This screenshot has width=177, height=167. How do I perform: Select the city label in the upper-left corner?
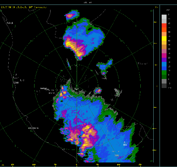(x=10, y=23)
